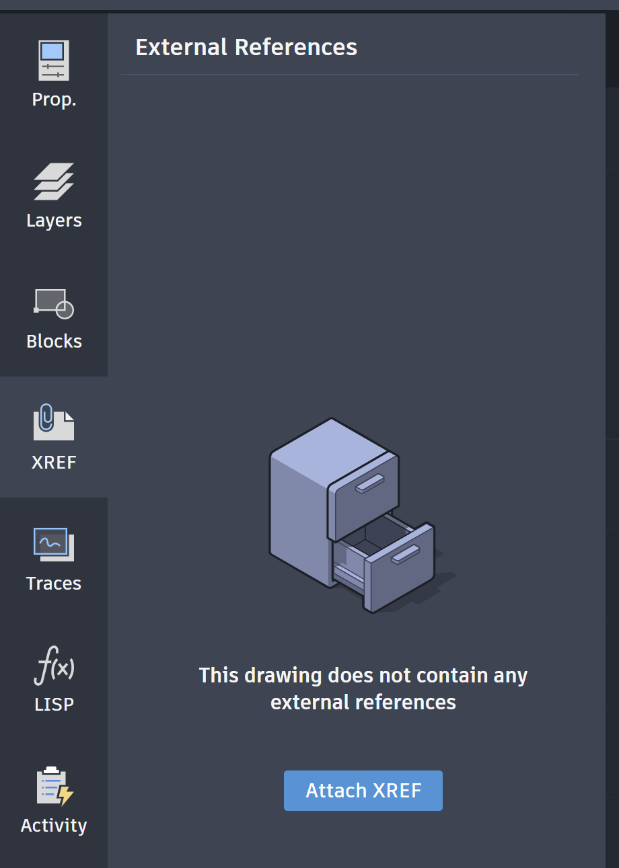
Task: Click the 'LISP' sidebar label
Action: 54,705
